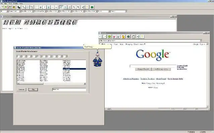Go back in the Google browser window
214x133 pixels.
101,37
